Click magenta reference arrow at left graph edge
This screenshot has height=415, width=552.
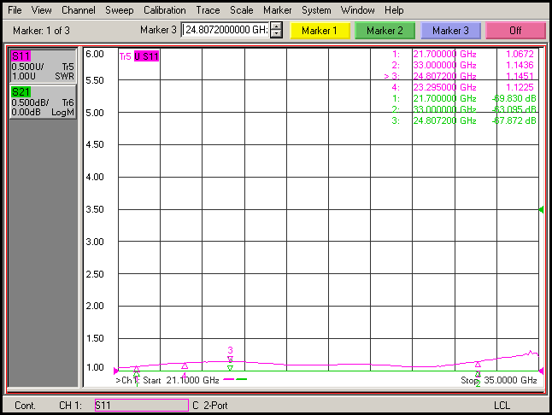(x=117, y=371)
